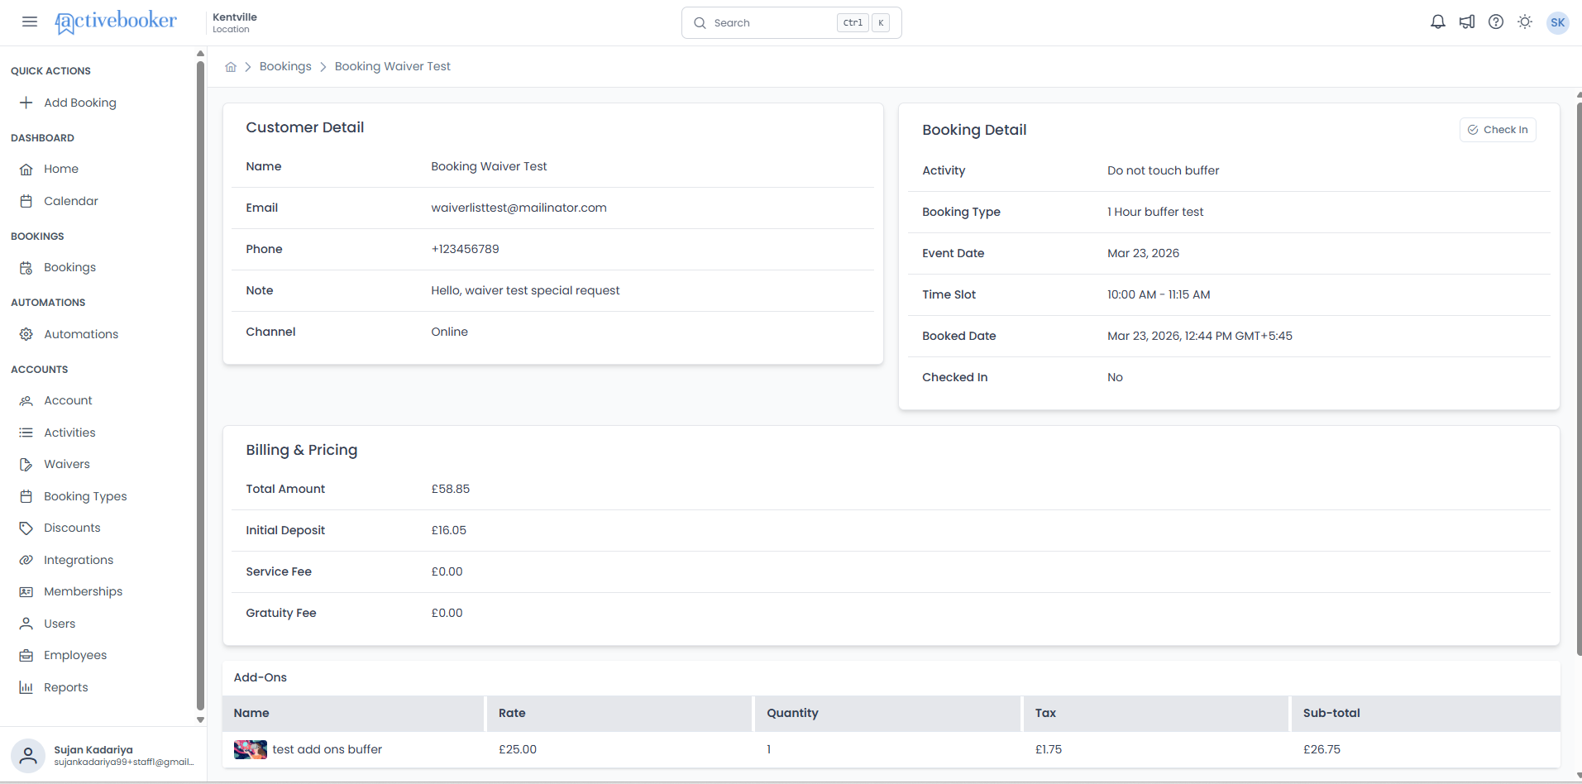The height and width of the screenshot is (784, 1582).
Task: Open the SK user avatar menu
Action: [1558, 22]
